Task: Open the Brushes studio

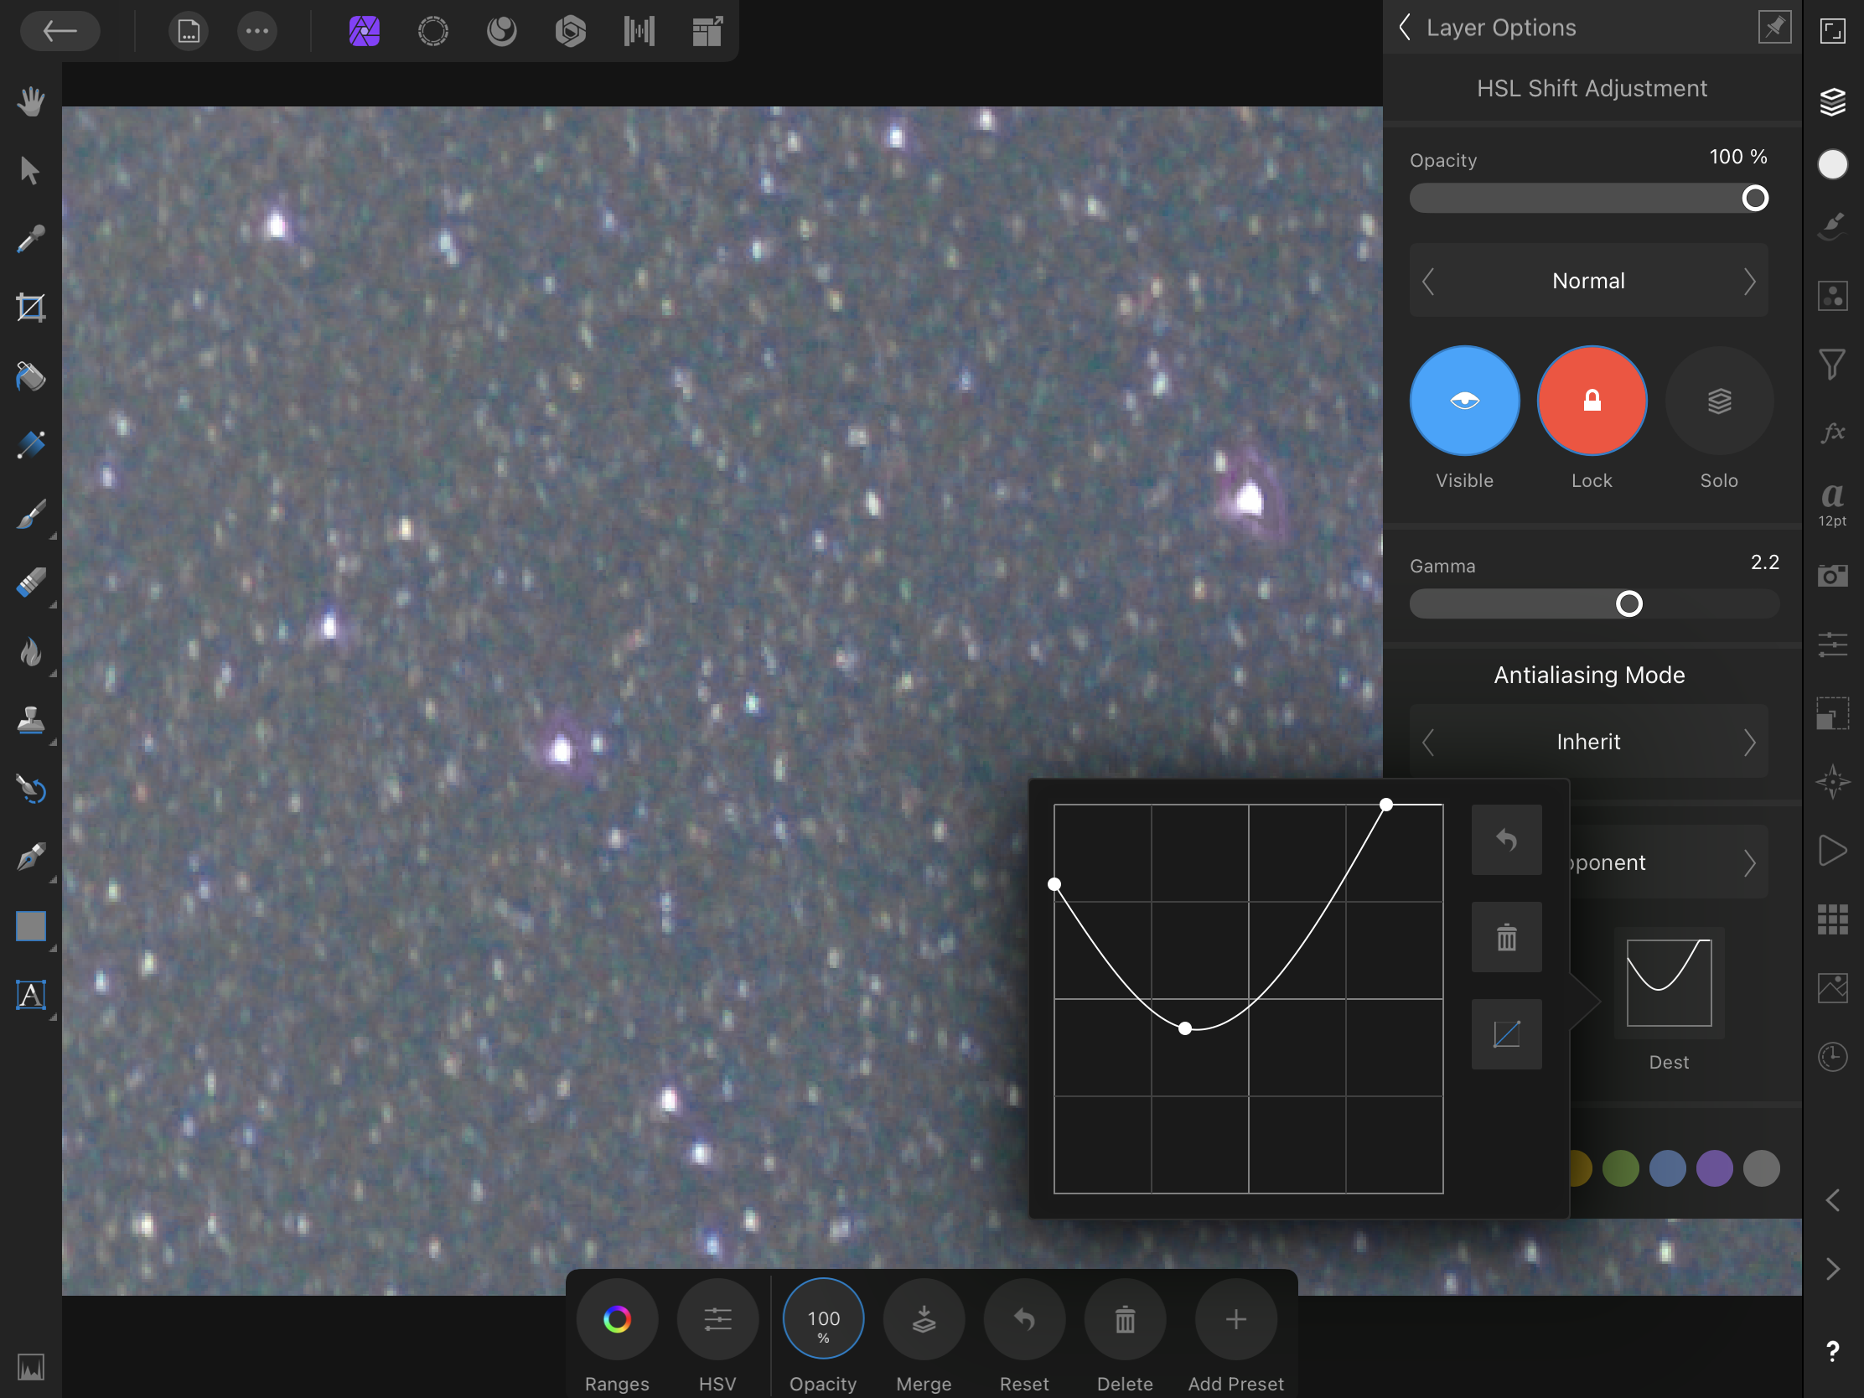Action: pyautogui.click(x=1832, y=225)
